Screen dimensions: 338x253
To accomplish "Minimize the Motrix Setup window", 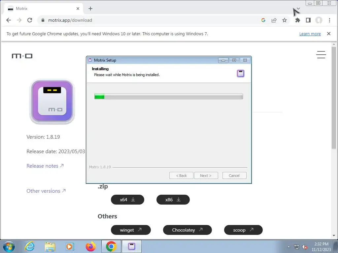I will (x=223, y=60).
